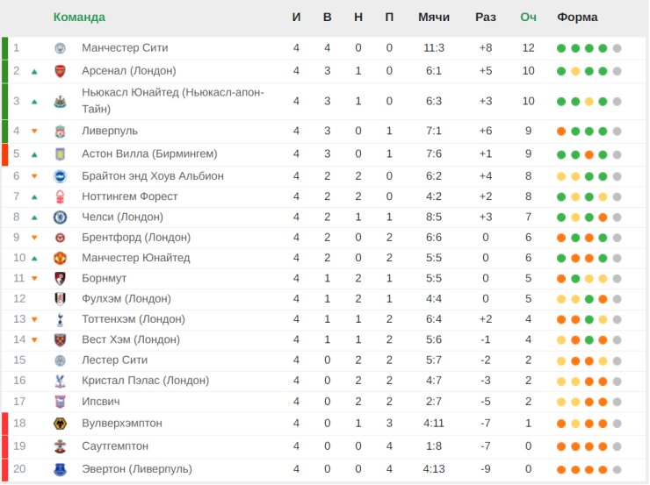Click the Мячи column header
This screenshot has height=485, width=650.
tap(434, 18)
